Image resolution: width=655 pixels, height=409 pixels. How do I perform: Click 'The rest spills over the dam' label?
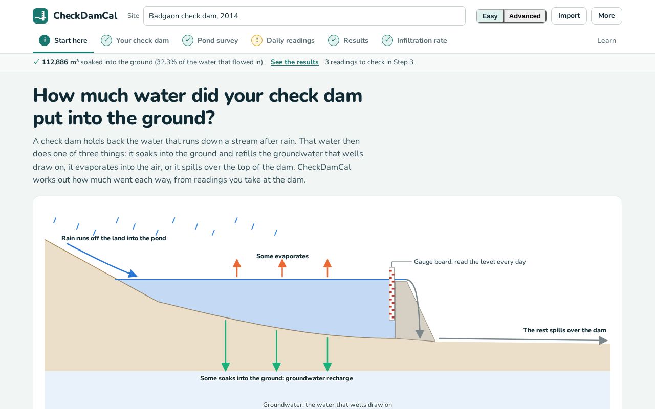pos(564,330)
